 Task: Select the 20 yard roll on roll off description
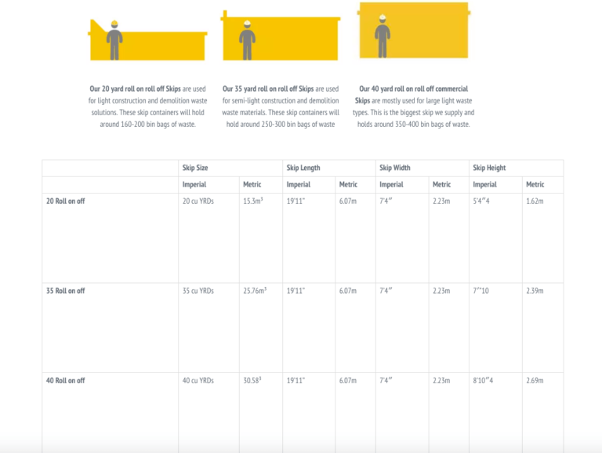[x=147, y=107]
